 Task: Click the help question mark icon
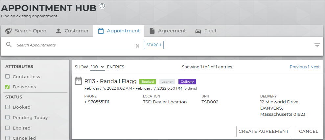(102, 6)
